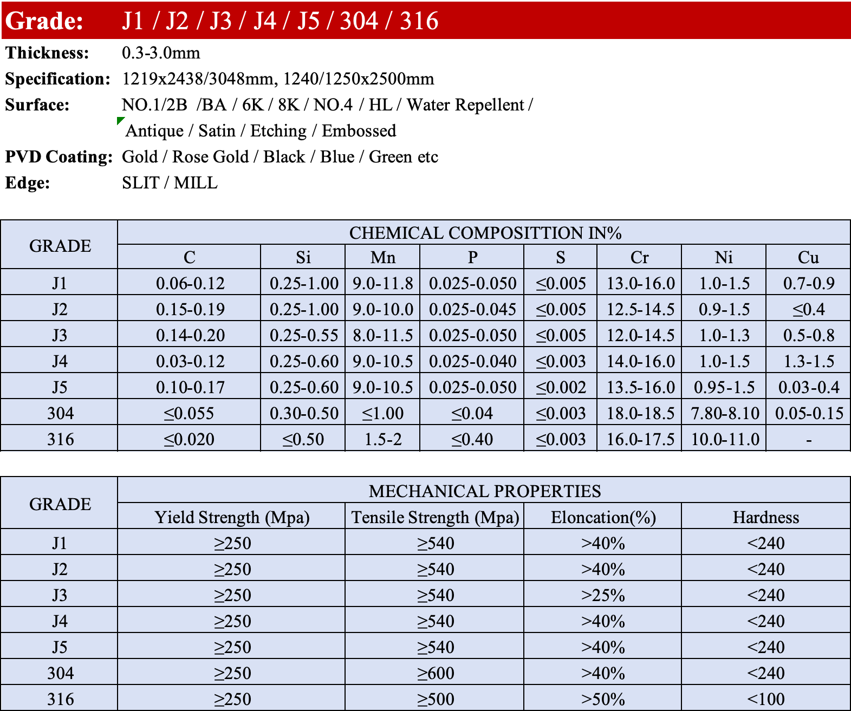Image resolution: width=851 pixels, height=711 pixels.
Task: Select the CHEMICAL COMPOSITTION IN% header cell
Action: (484, 233)
